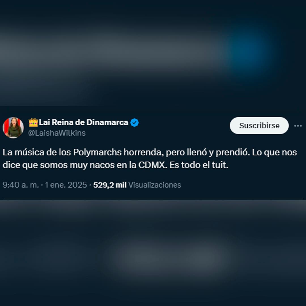Click the 1 ene. 2025 date
The image size is (306, 306).
pyautogui.click(x=66, y=185)
